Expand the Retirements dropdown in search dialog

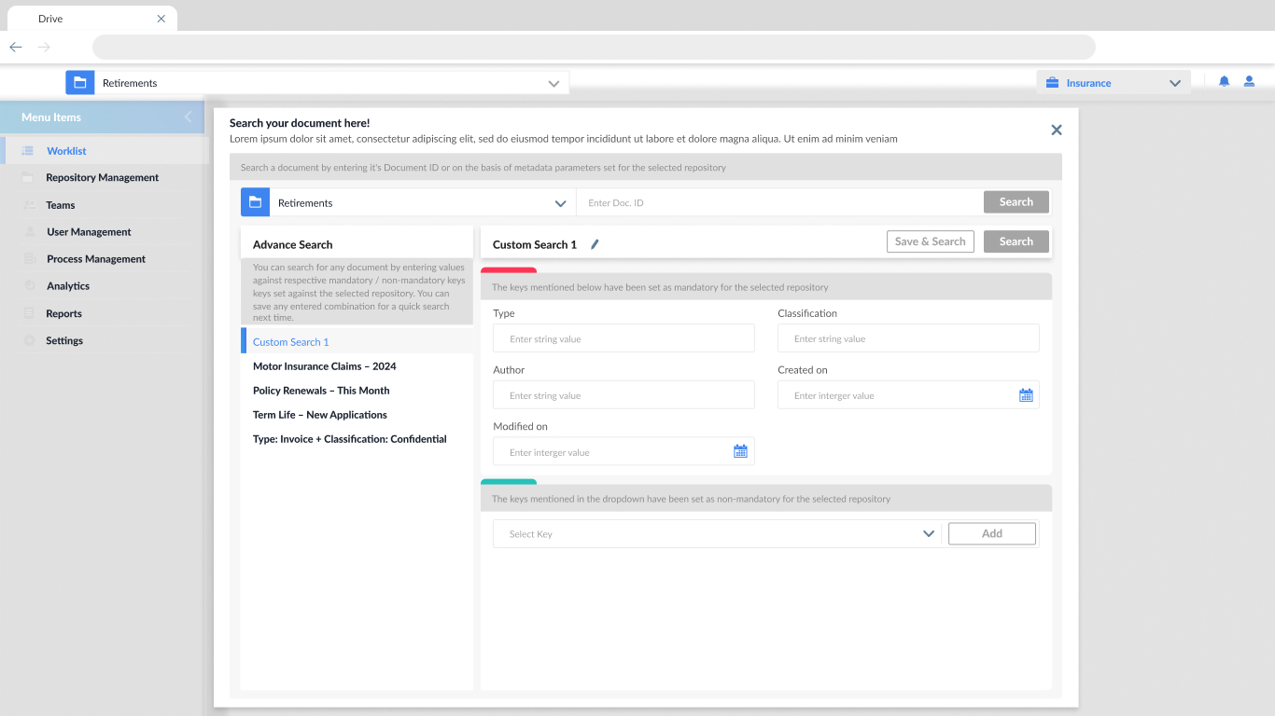pos(560,203)
